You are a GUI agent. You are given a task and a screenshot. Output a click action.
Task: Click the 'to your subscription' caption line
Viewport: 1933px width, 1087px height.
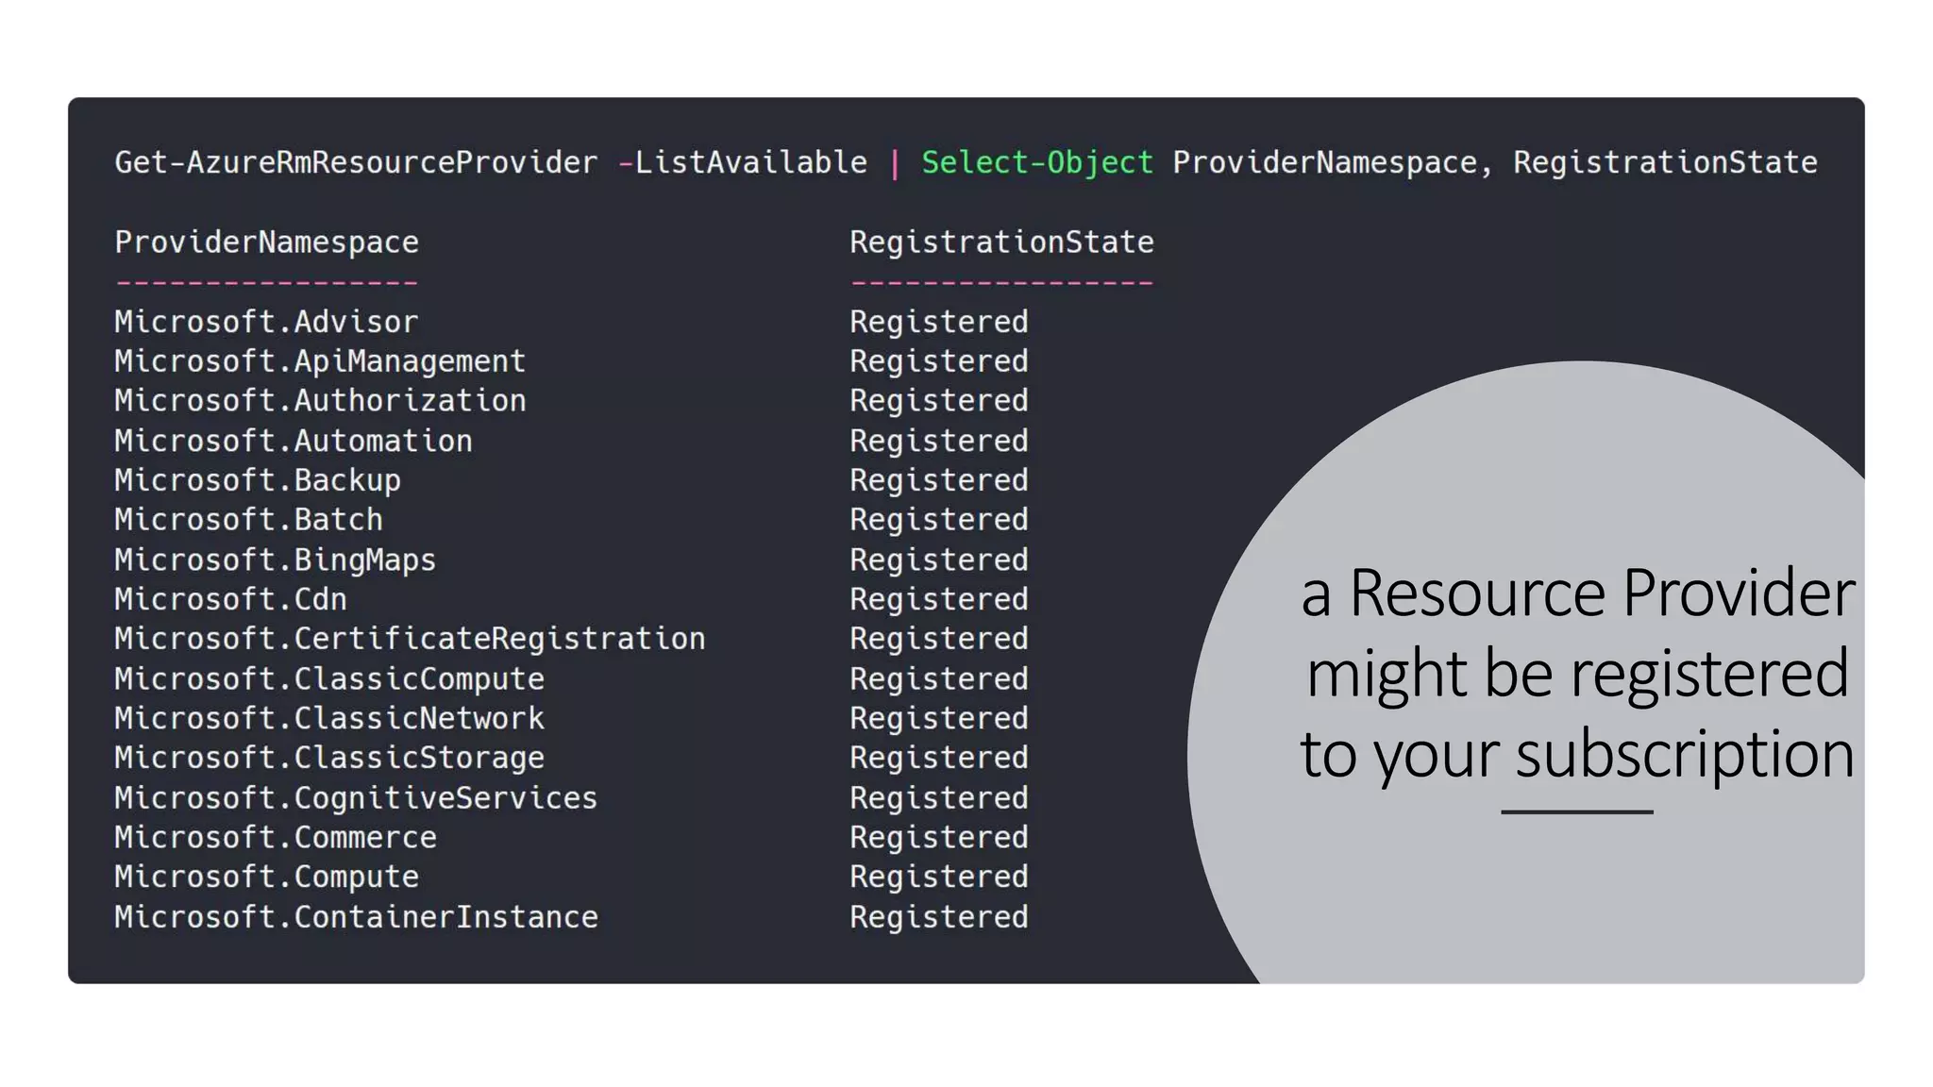(1577, 755)
